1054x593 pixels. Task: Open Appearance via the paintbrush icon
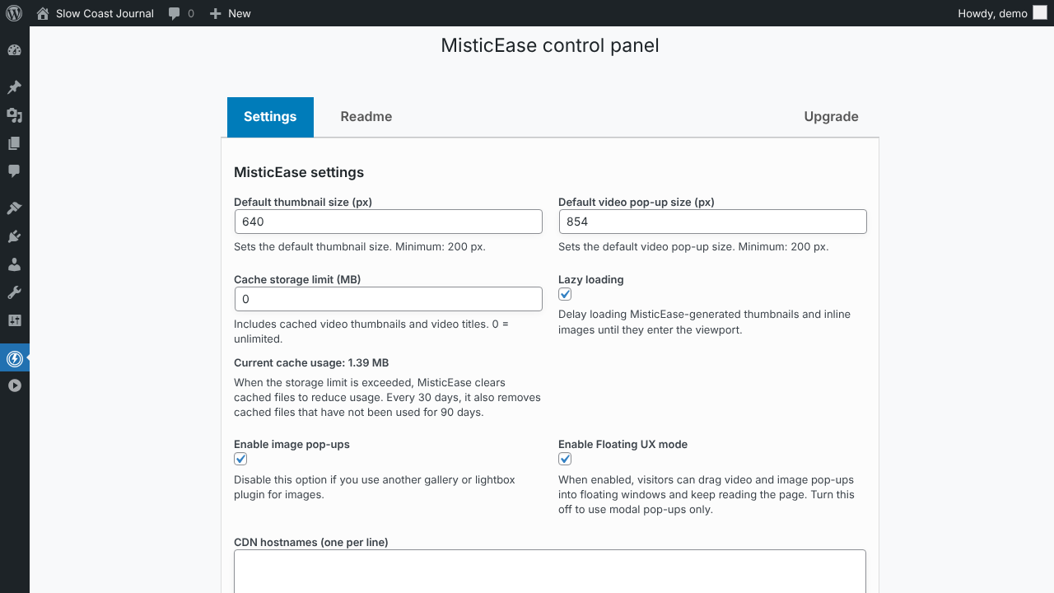pos(14,208)
